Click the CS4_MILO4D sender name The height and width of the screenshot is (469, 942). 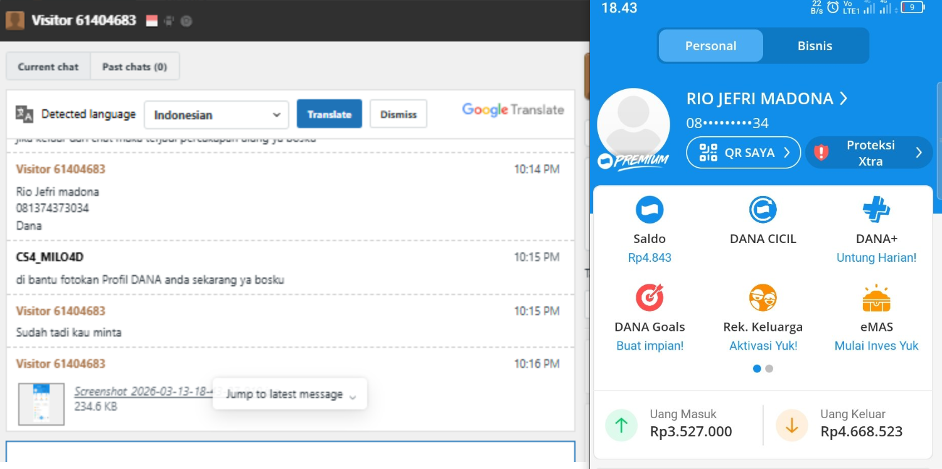(50, 257)
